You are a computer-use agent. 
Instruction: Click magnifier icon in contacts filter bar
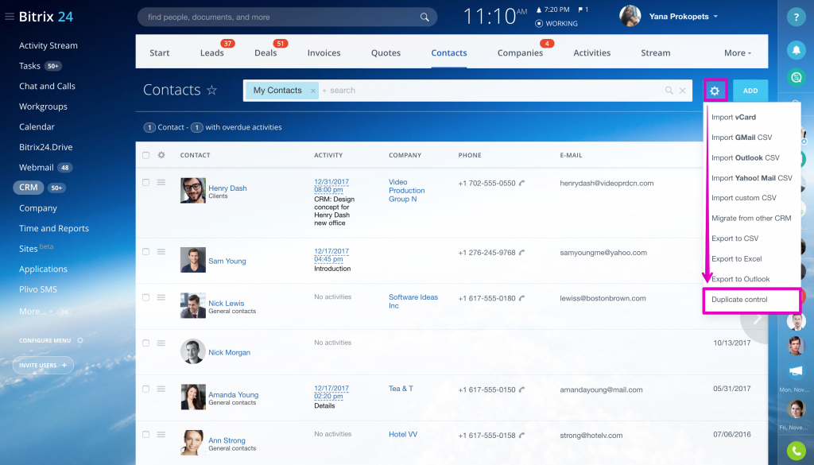[669, 91]
